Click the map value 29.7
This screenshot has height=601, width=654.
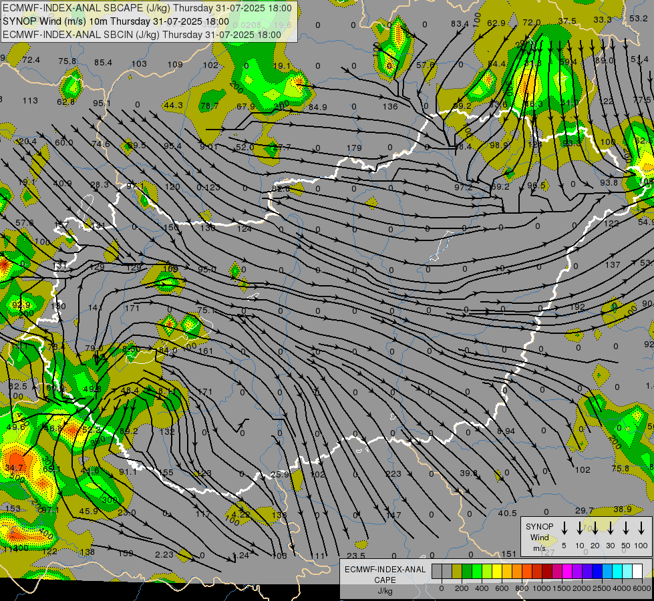pyautogui.click(x=584, y=510)
